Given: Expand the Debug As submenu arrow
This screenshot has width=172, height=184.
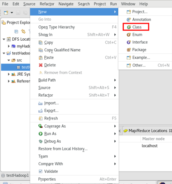Looking at the screenshot, I should [x=115, y=141].
